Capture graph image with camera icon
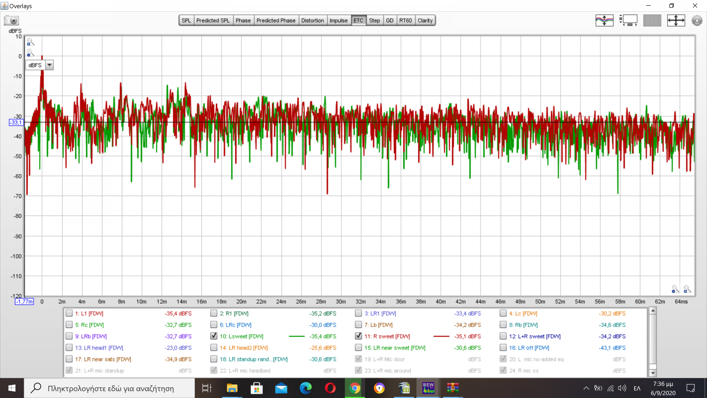The width and height of the screenshot is (707, 398). (x=11, y=20)
